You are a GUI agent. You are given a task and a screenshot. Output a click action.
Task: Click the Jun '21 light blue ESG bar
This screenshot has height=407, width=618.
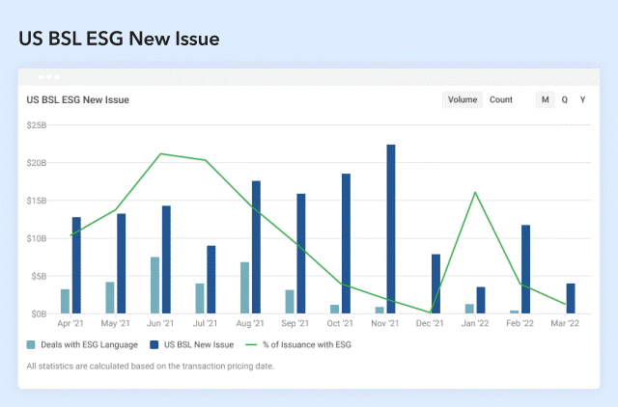(154, 285)
